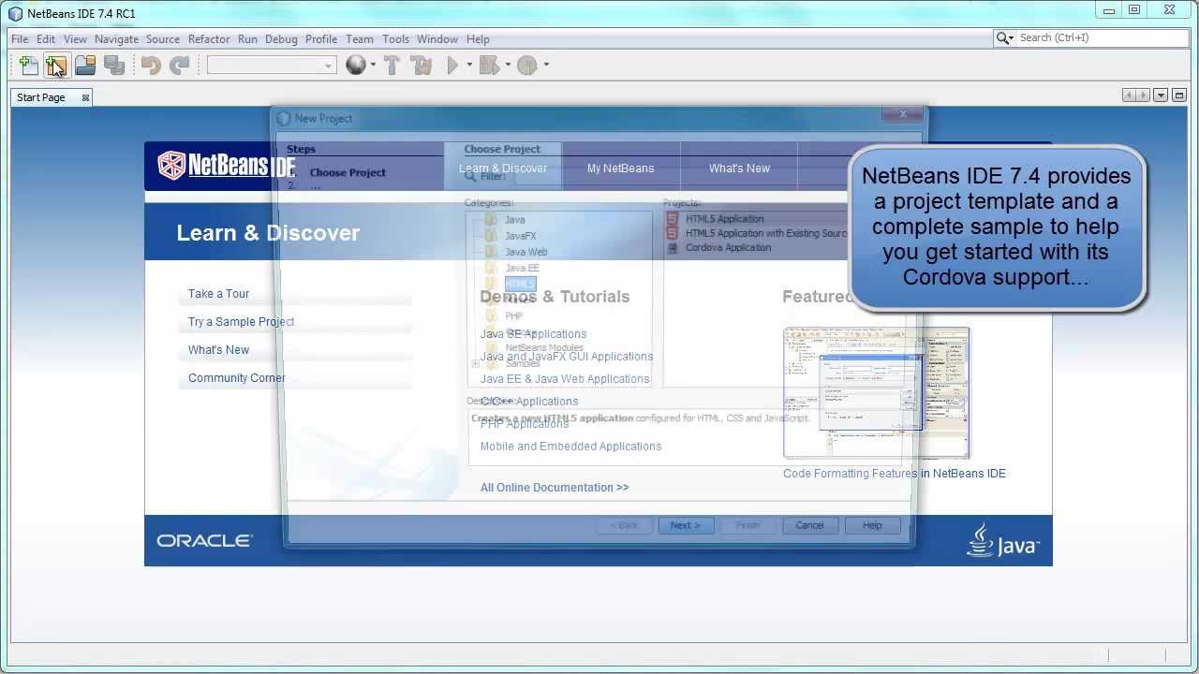Open the File menu

[x=20, y=39]
